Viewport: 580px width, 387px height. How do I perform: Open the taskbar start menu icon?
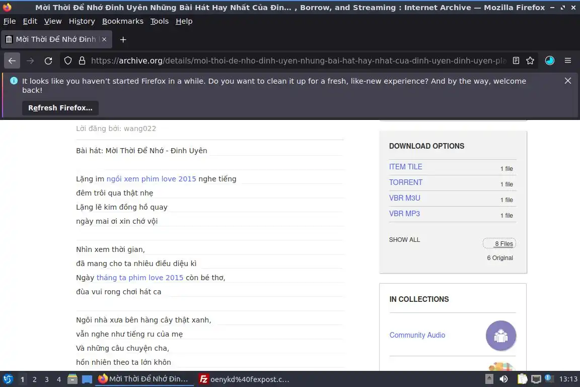(x=8, y=379)
